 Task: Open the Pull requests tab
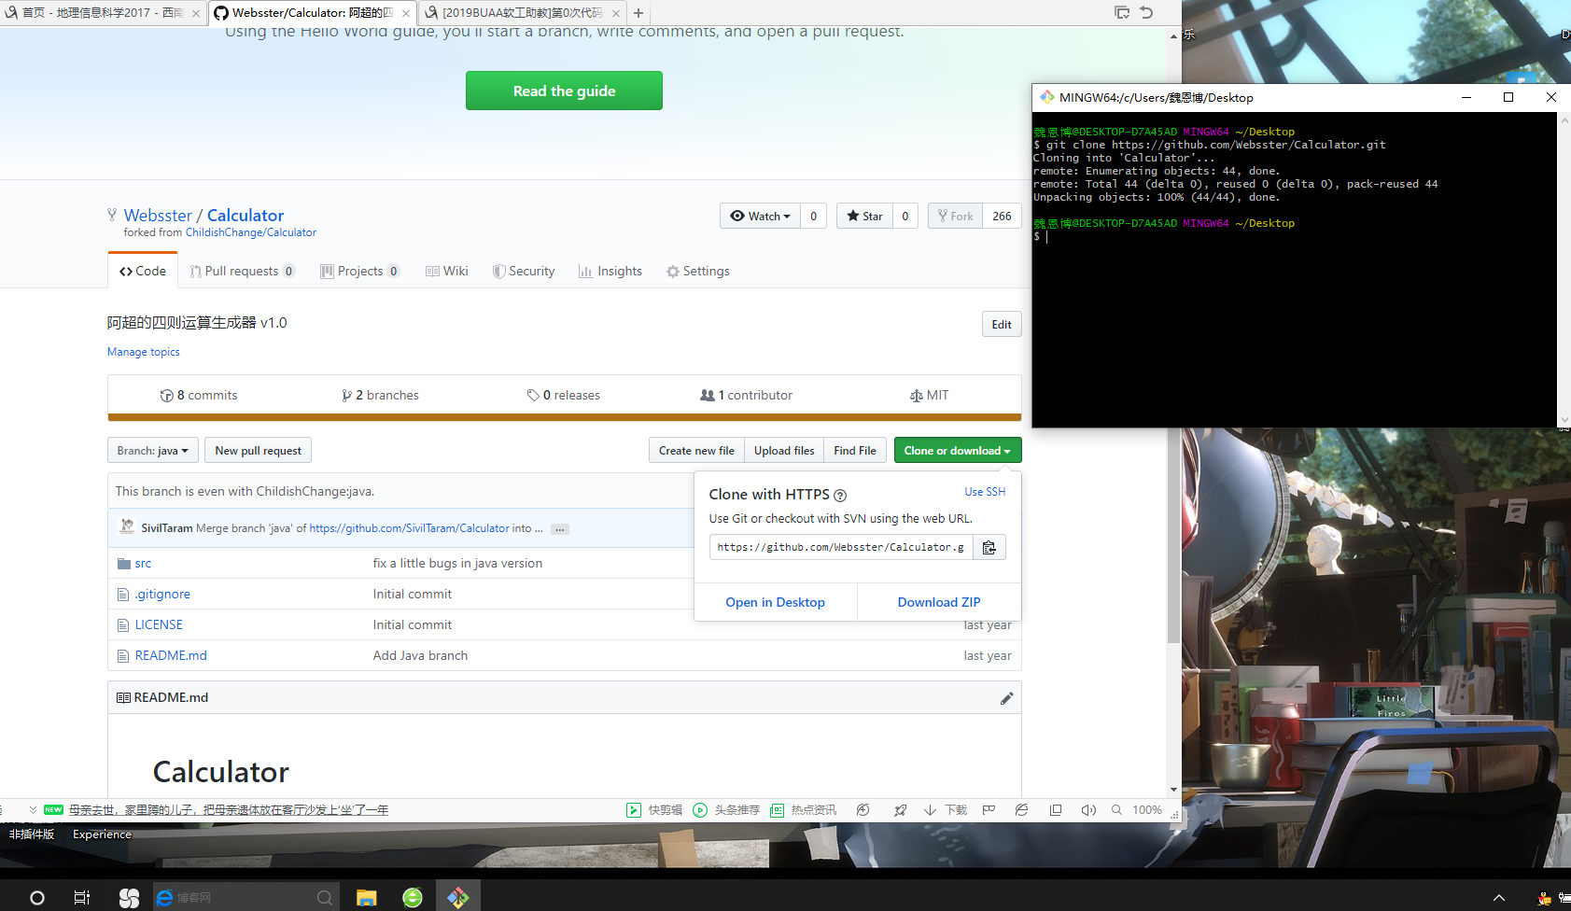point(243,271)
